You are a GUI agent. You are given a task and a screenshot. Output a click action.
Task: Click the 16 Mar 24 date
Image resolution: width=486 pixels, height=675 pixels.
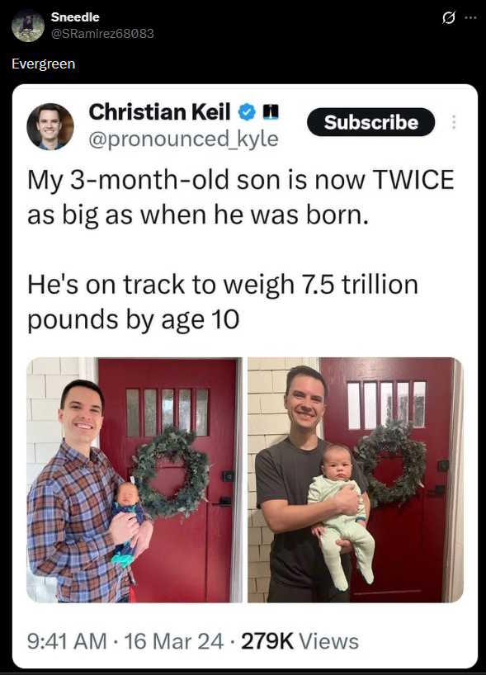[x=174, y=641]
